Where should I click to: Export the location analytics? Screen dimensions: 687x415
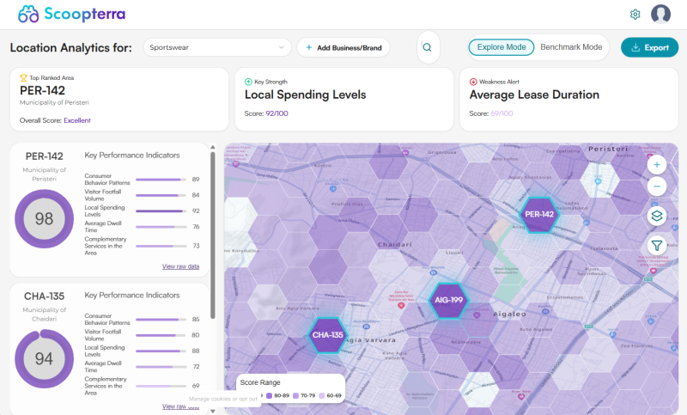point(649,47)
